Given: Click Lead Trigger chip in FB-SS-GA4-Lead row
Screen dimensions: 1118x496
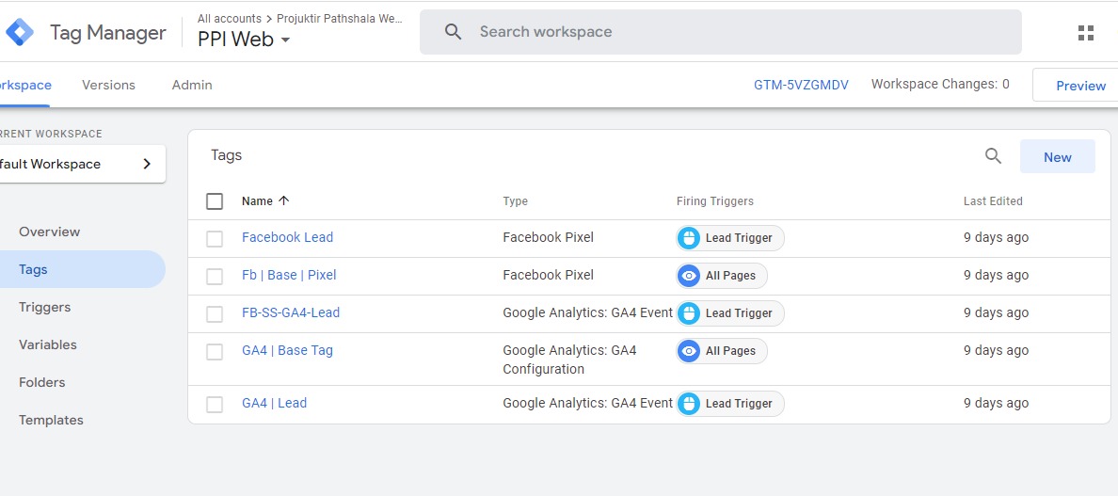Looking at the screenshot, I should [x=730, y=313].
